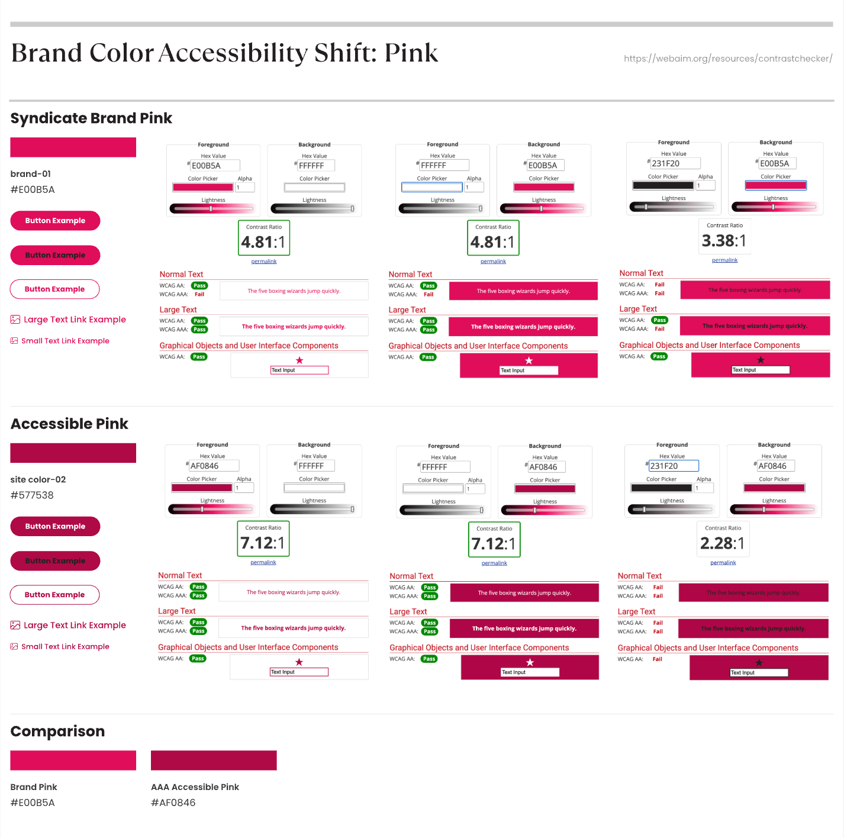Image resolution: width=844 pixels, height=838 pixels.
Task: Adjust the foreground Lightness slider for E00B5A
Action: [x=213, y=208]
